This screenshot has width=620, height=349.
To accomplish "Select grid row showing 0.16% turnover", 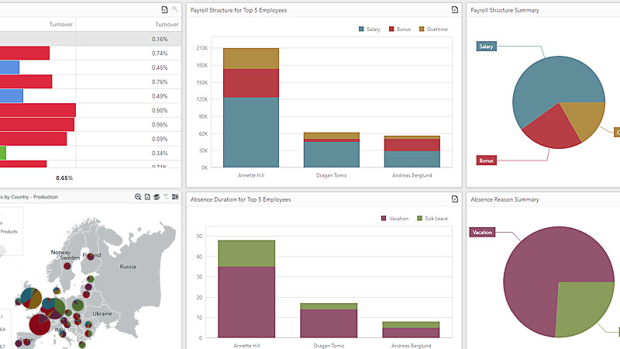I will click(x=91, y=39).
